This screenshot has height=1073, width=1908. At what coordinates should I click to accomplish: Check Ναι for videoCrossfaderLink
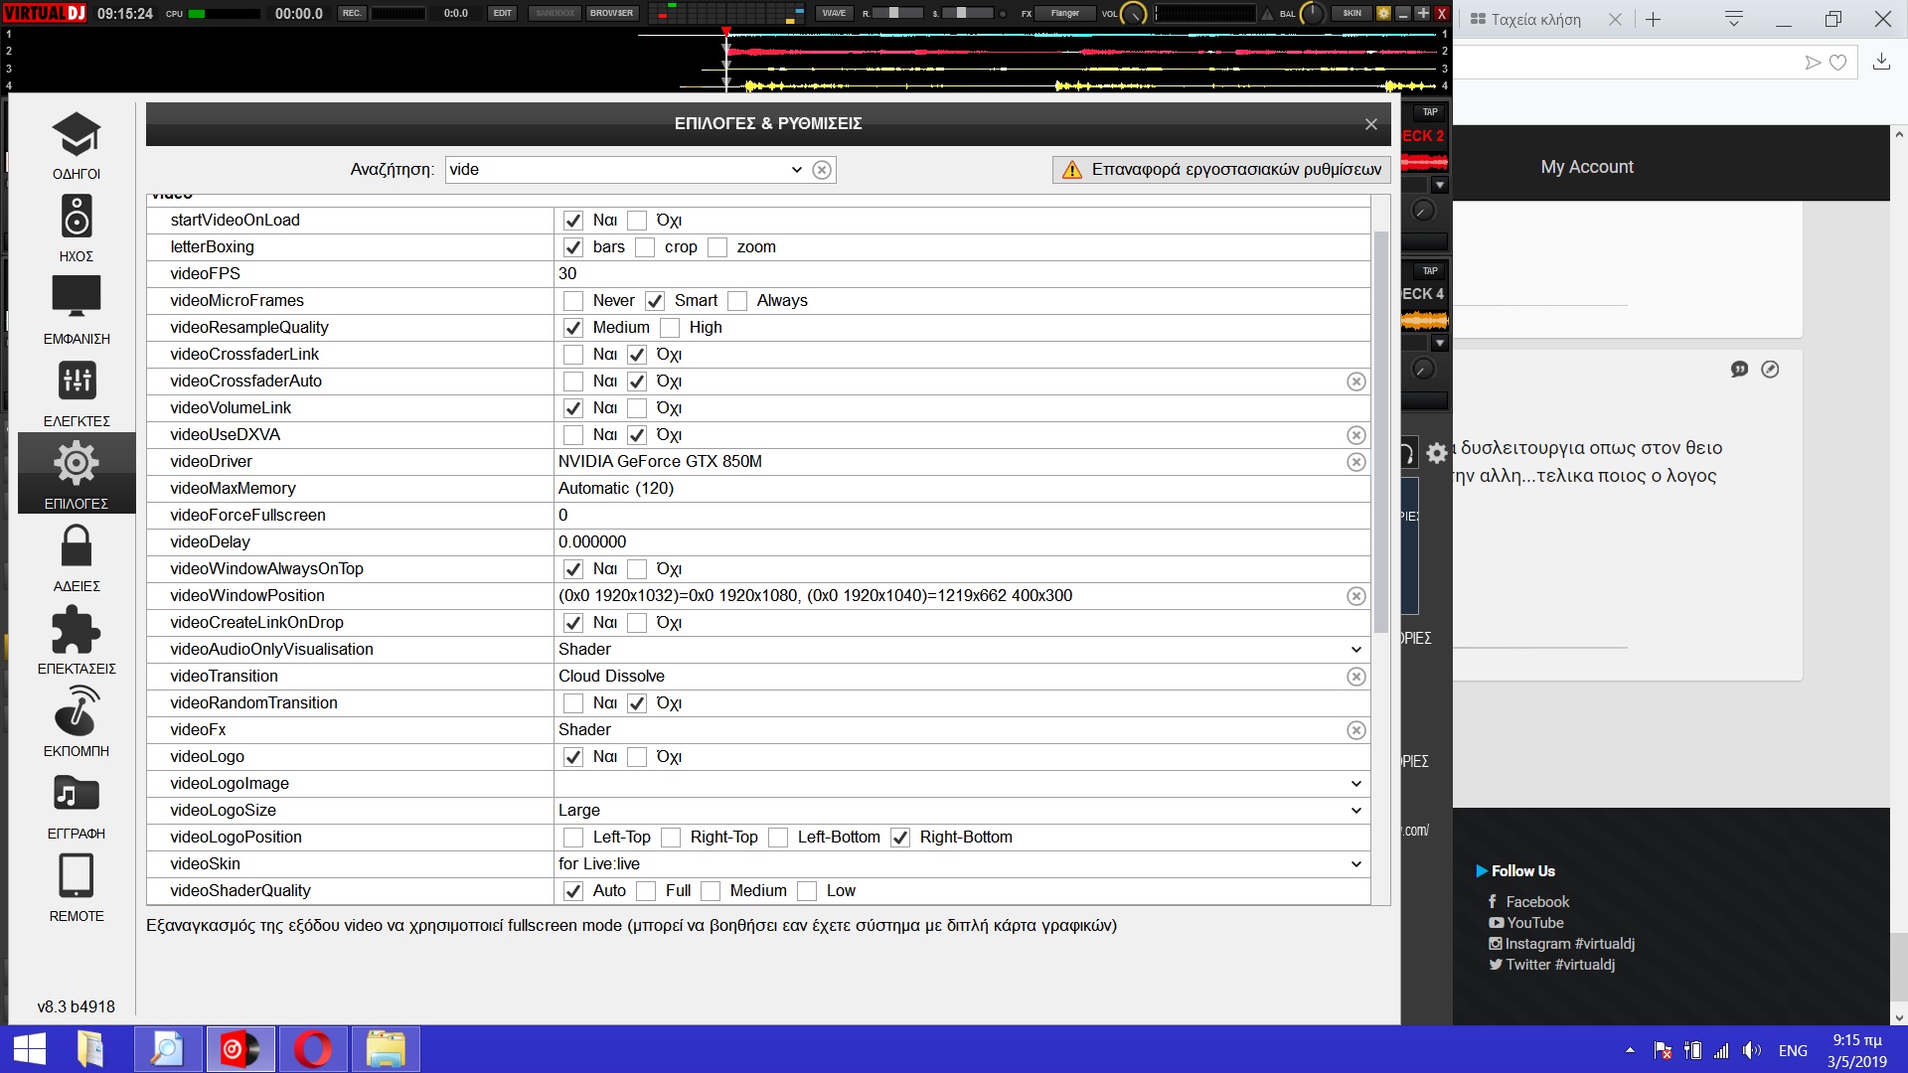(x=573, y=355)
